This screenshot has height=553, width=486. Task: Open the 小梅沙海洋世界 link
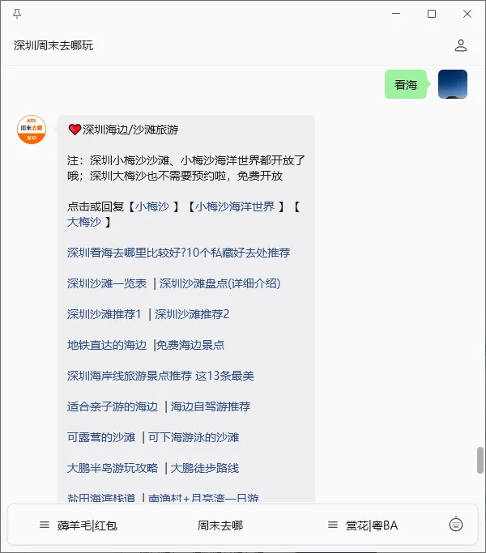[x=235, y=206]
